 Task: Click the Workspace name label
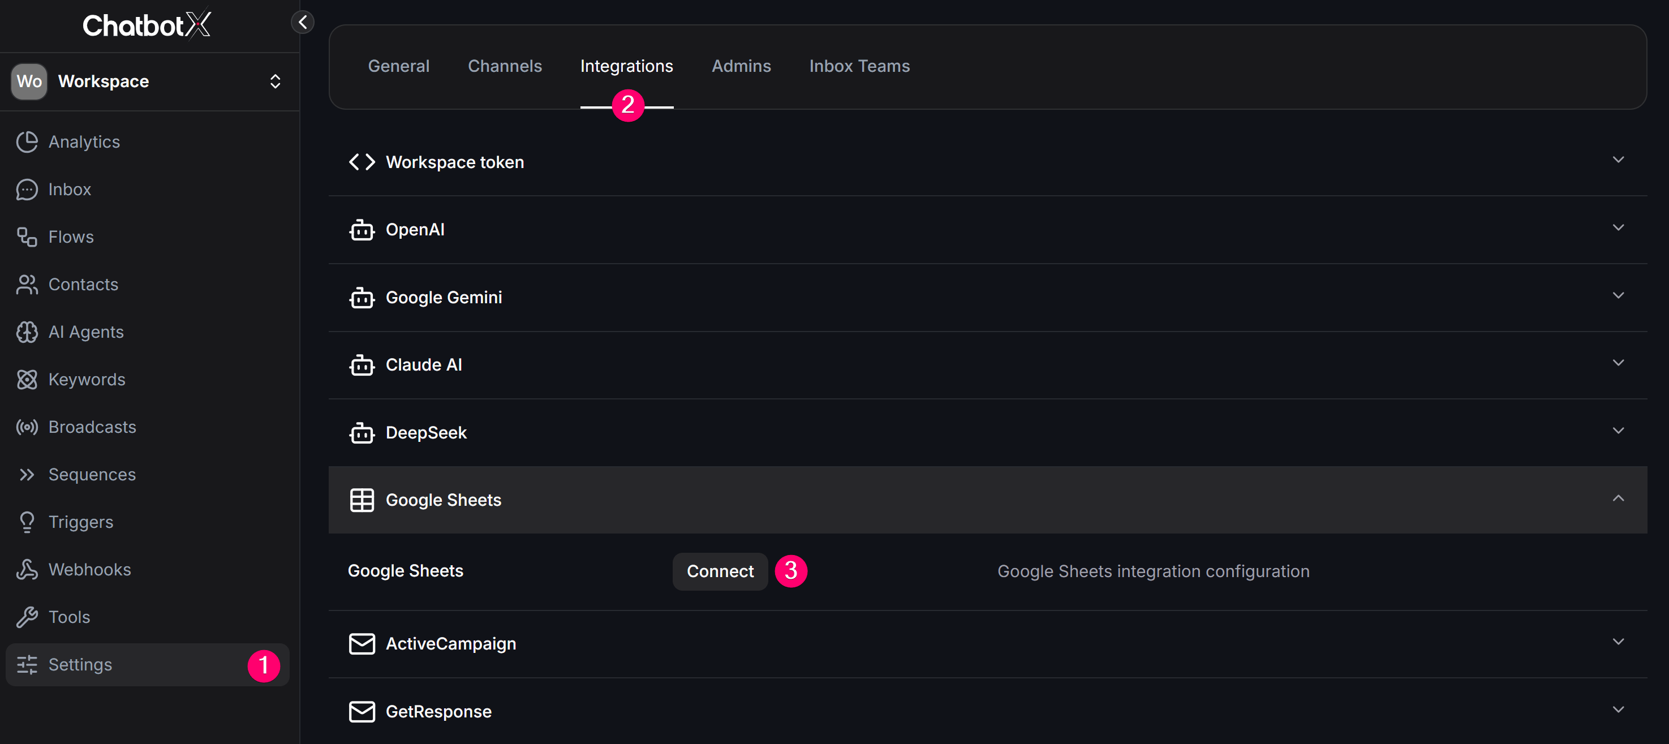click(104, 81)
